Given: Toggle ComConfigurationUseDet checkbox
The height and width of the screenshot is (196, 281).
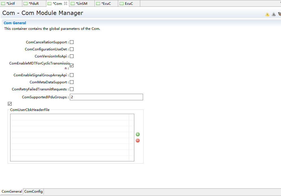Looking at the screenshot, I should (72, 49).
